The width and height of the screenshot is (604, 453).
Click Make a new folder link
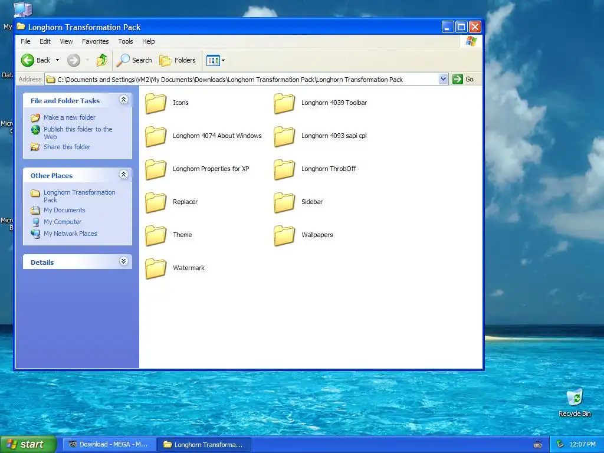click(x=70, y=117)
